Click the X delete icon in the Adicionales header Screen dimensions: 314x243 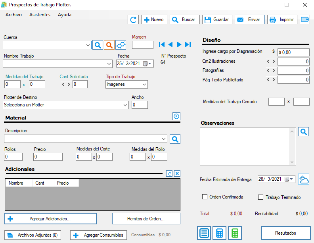click(x=177, y=174)
